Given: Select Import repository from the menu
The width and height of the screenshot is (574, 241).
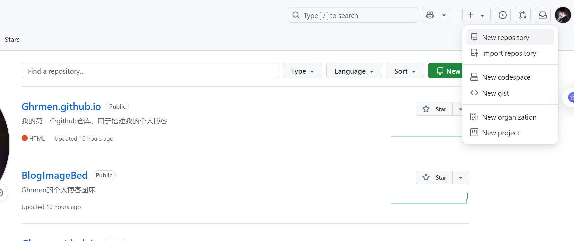Looking at the screenshot, I should tap(510, 53).
